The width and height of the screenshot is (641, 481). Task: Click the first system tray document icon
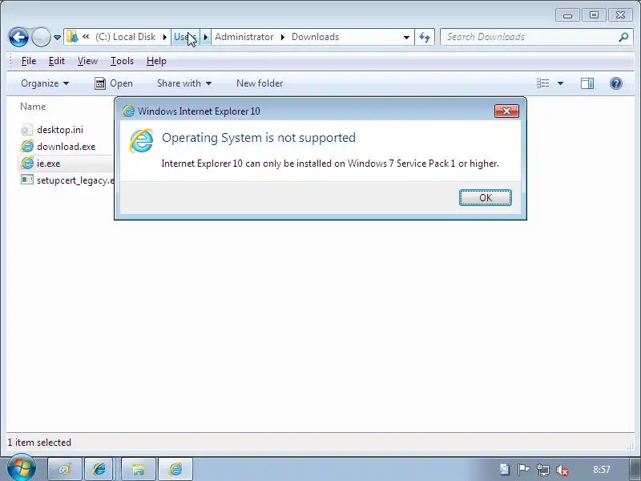pyautogui.click(x=505, y=469)
